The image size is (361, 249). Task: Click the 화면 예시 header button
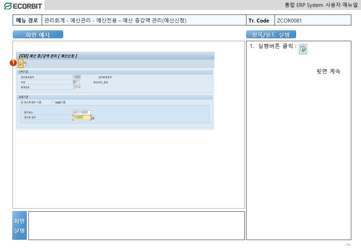[38, 35]
